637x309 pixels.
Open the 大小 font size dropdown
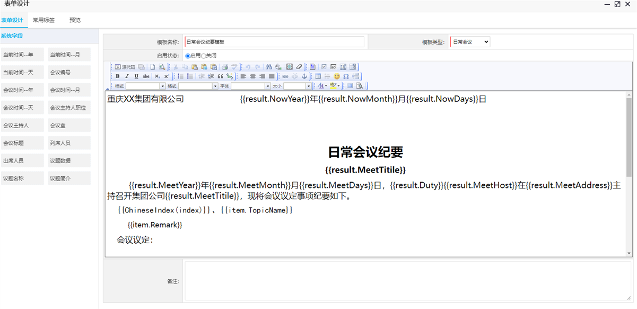coord(298,85)
